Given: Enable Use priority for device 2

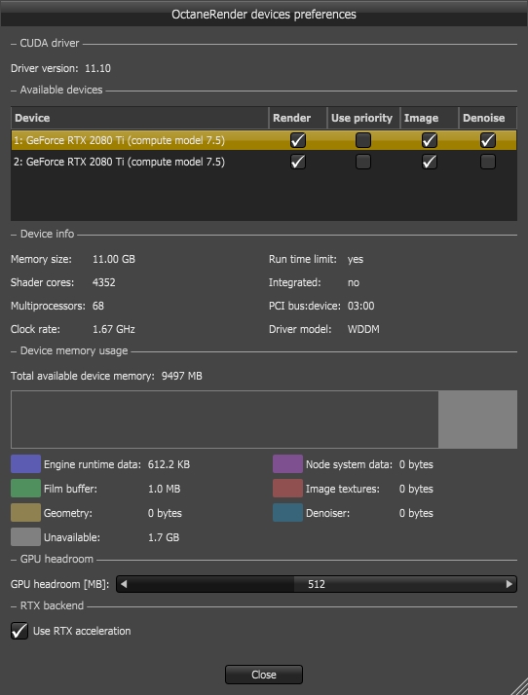Looking at the screenshot, I should (x=363, y=162).
